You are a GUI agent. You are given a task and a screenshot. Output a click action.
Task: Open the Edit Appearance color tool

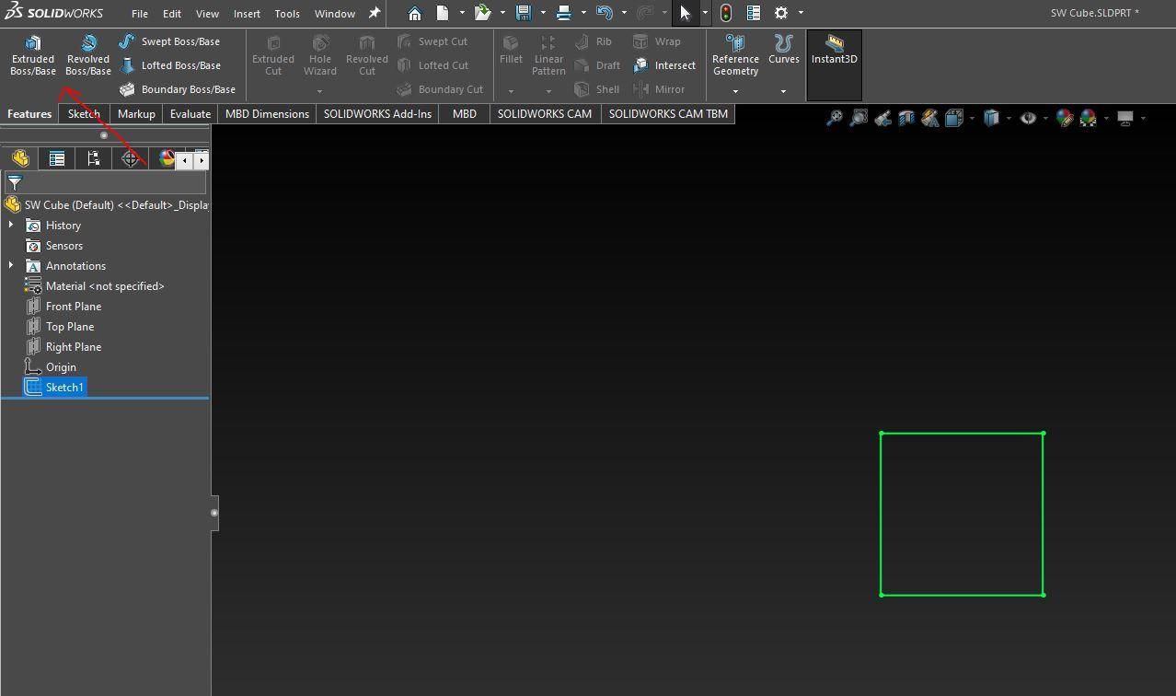1065,118
